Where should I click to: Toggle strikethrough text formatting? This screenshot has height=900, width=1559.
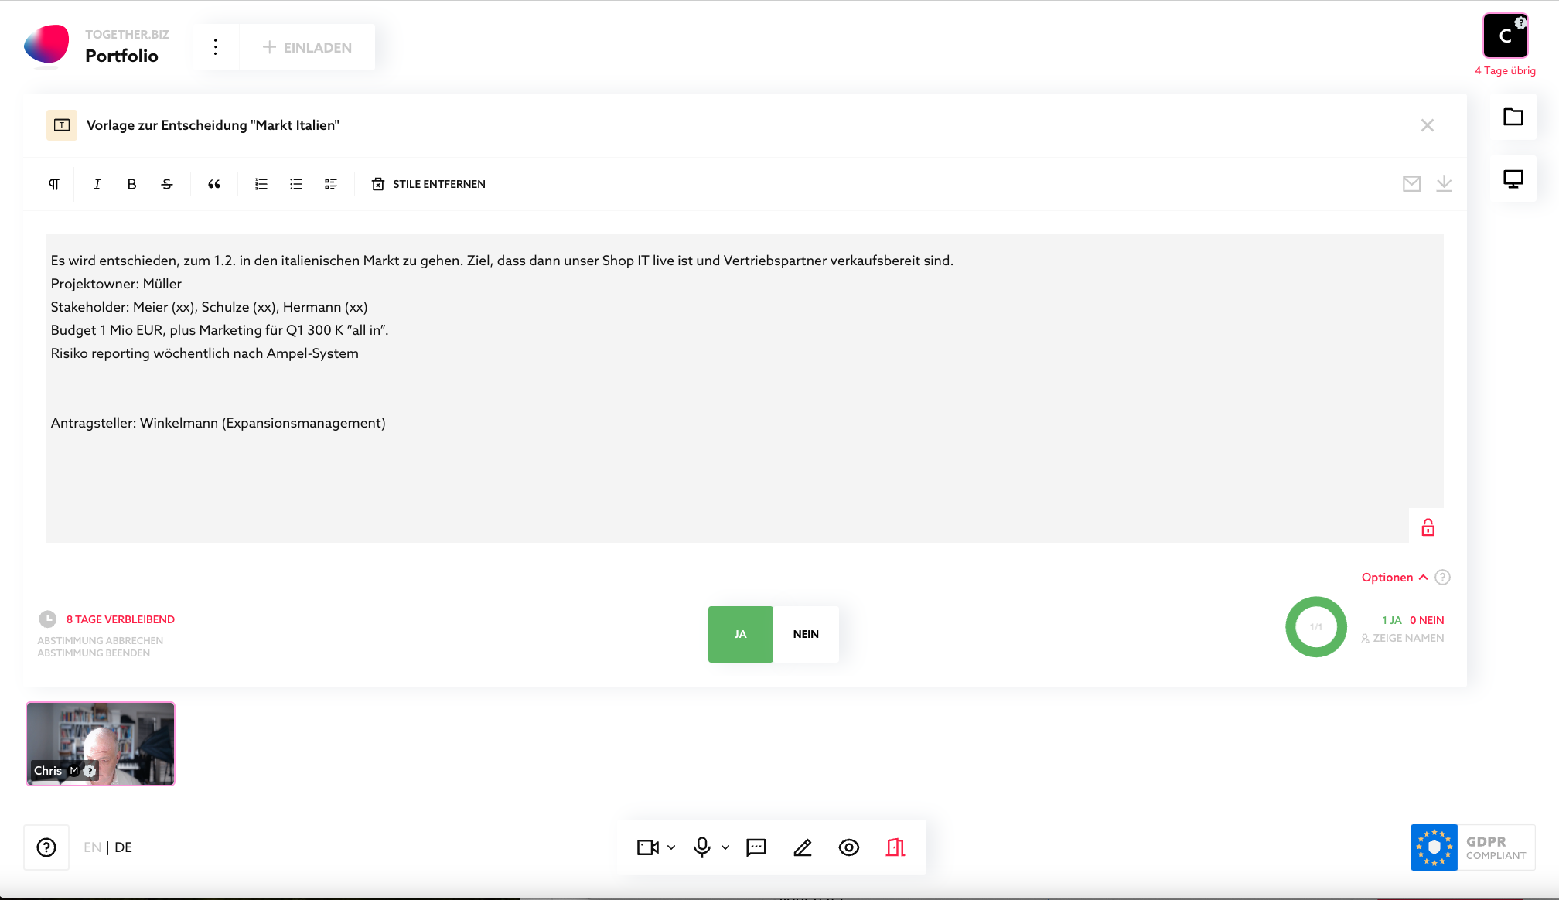point(166,184)
